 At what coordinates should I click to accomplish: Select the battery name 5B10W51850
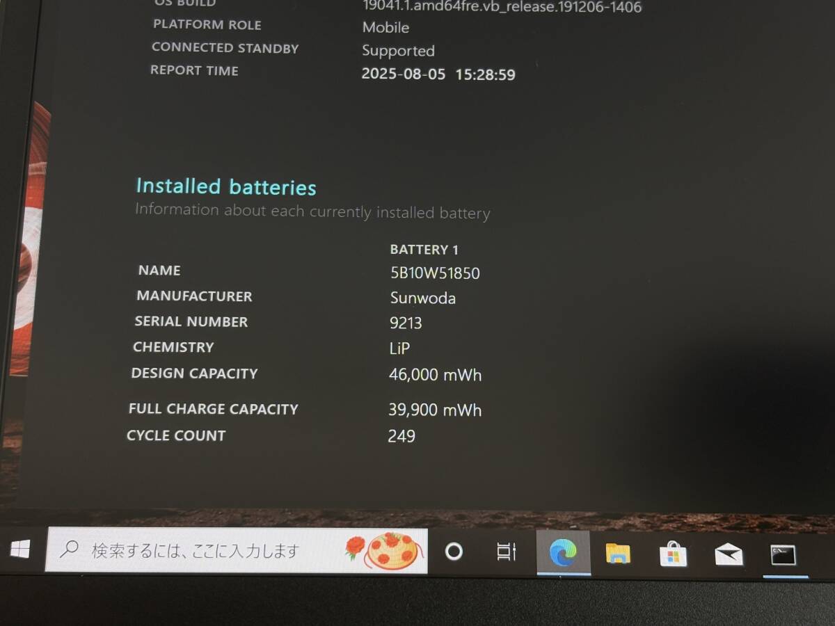pyautogui.click(x=435, y=273)
